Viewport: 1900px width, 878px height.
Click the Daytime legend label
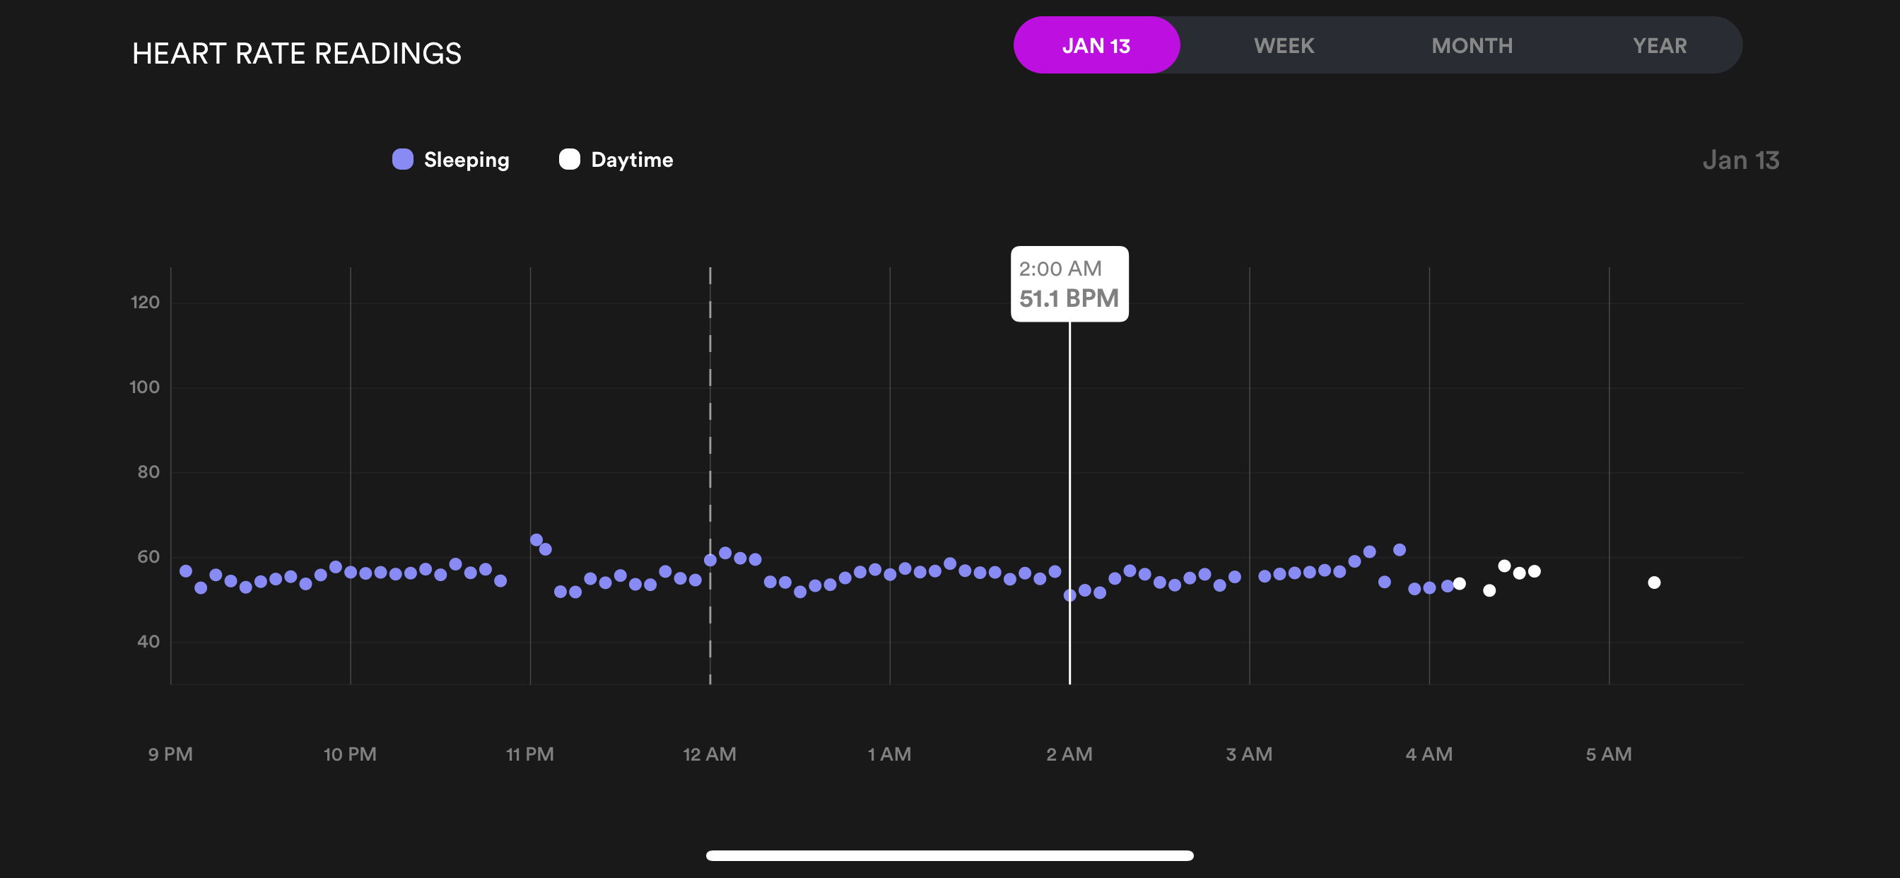[632, 159]
